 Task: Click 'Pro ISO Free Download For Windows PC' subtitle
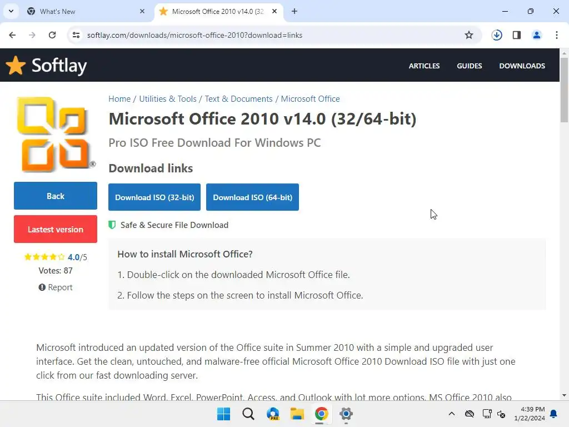(x=214, y=143)
